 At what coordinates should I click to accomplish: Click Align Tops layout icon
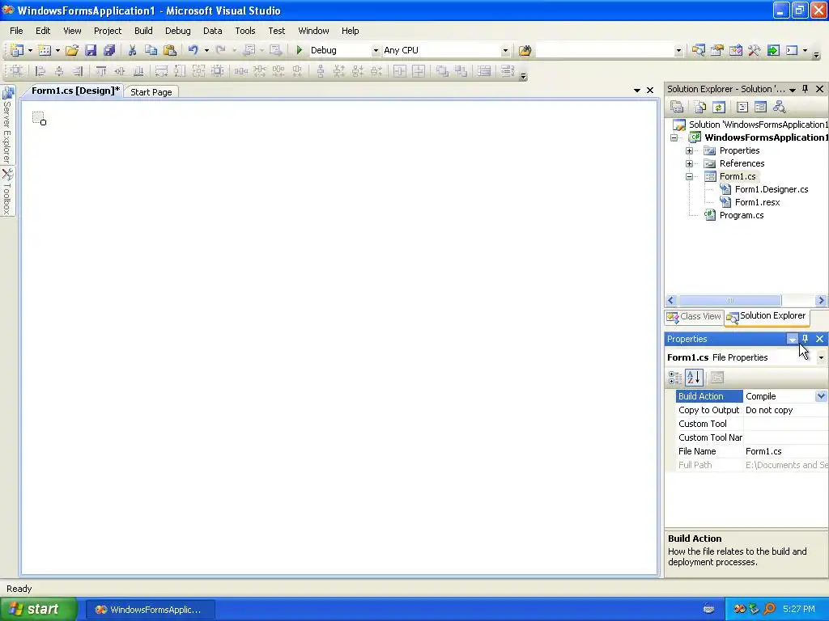point(101,71)
